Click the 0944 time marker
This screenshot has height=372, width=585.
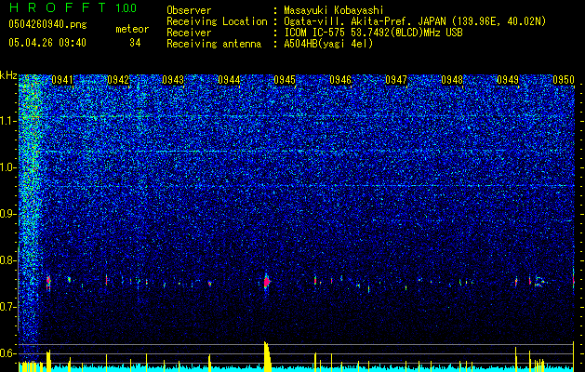point(229,80)
